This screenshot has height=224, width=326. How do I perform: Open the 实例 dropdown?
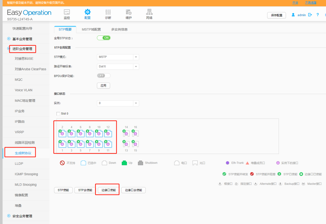(118, 103)
